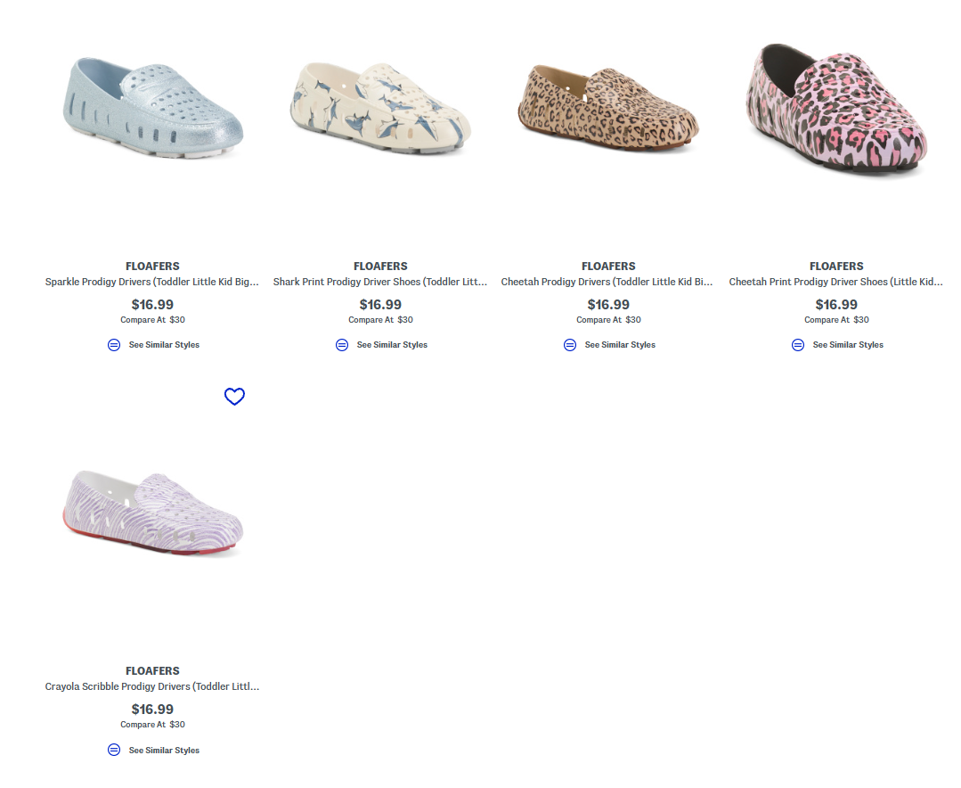
Task: View the purple Crayola scribble shoe image
Action: [152, 513]
